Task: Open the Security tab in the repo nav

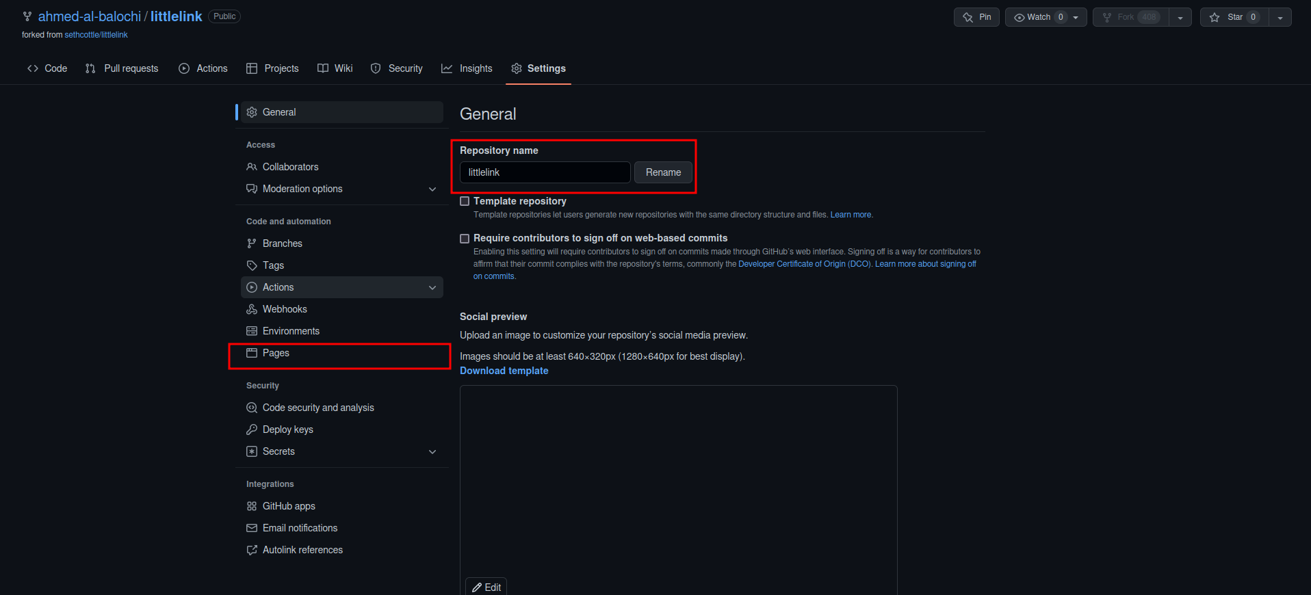Action: tap(397, 68)
